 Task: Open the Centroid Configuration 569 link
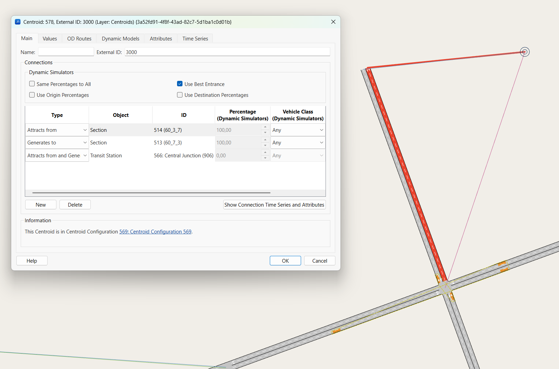click(155, 231)
